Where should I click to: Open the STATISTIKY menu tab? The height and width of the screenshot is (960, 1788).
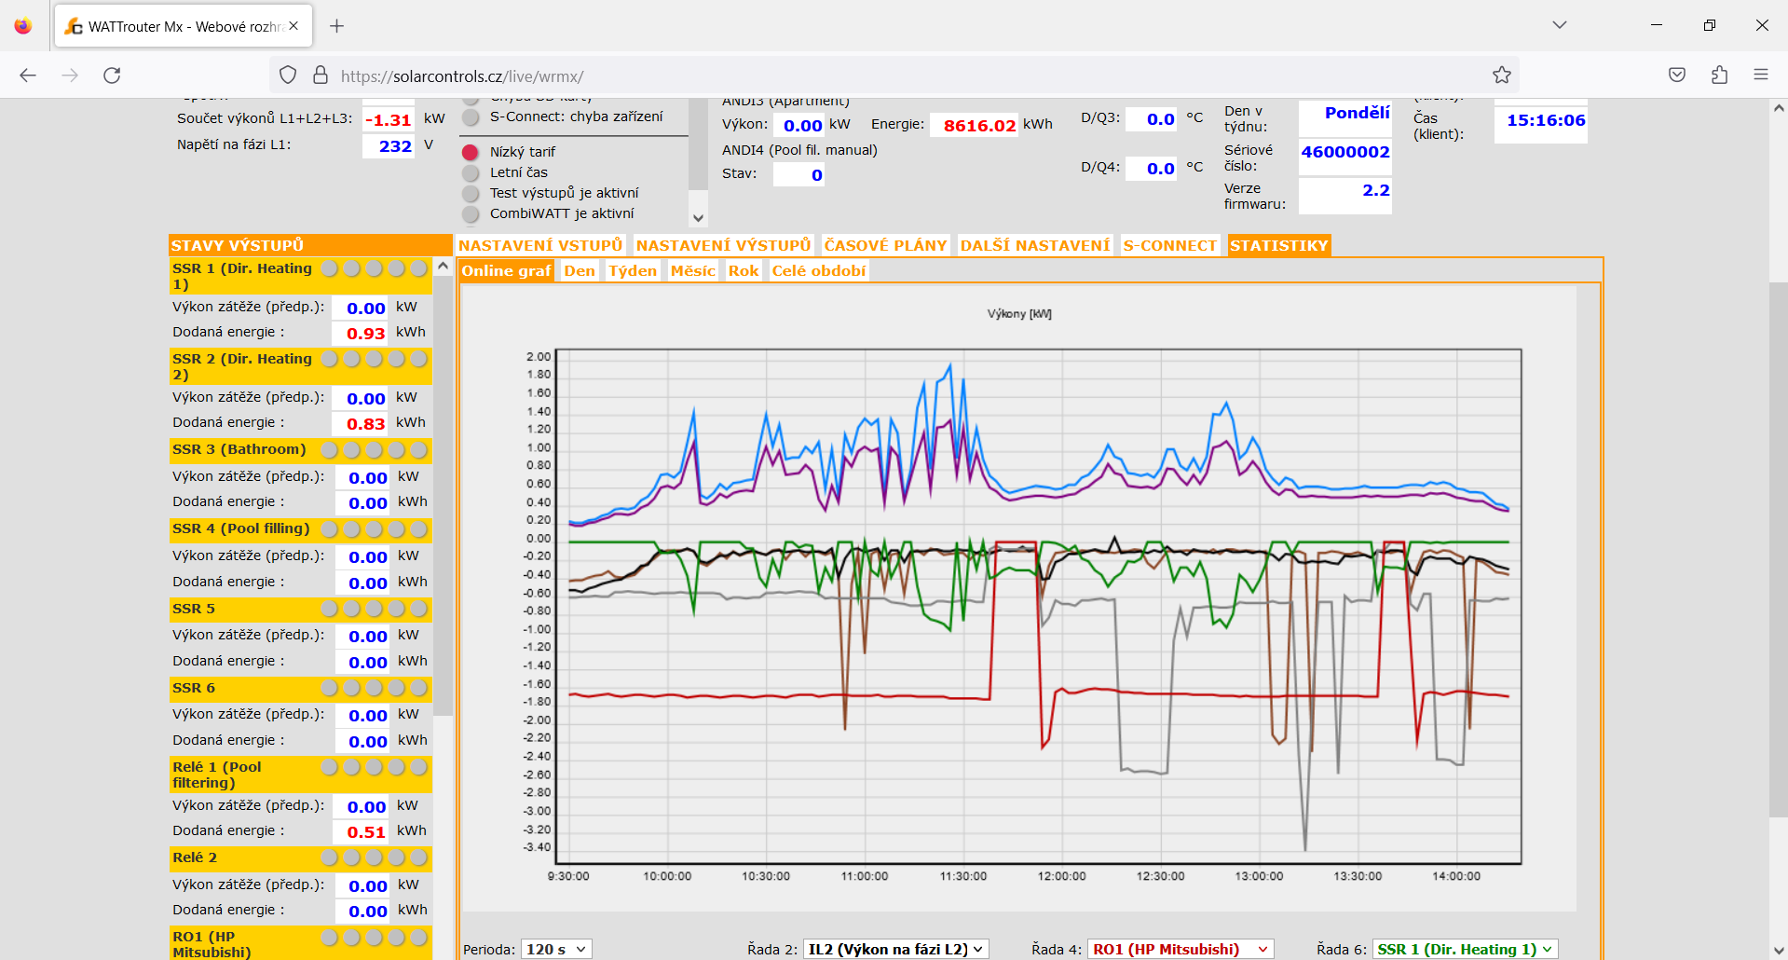click(x=1278, y=245)
